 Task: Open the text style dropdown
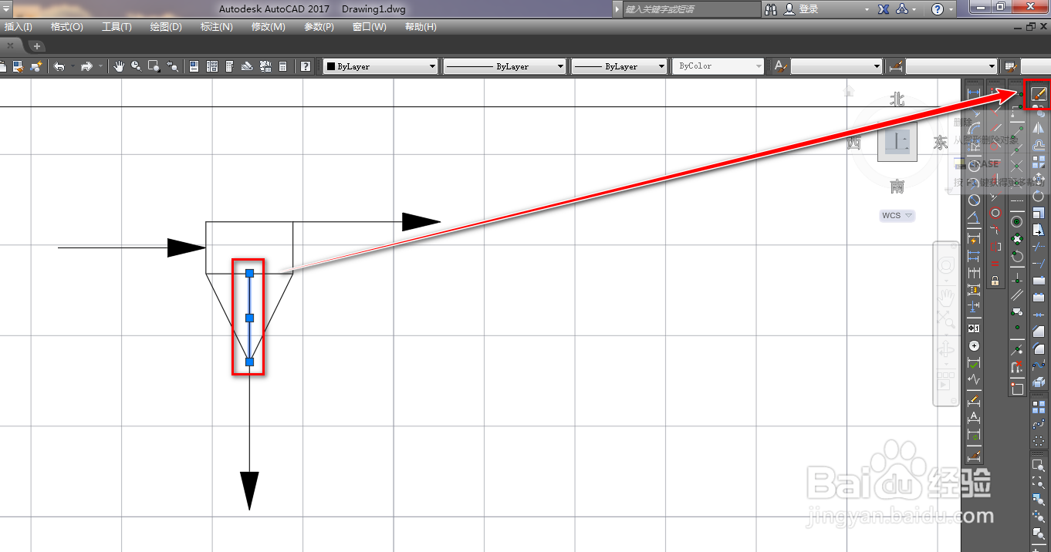point(836,66)
